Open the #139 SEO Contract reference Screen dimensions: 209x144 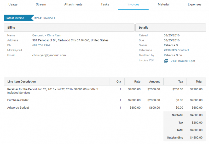(176, 50)
